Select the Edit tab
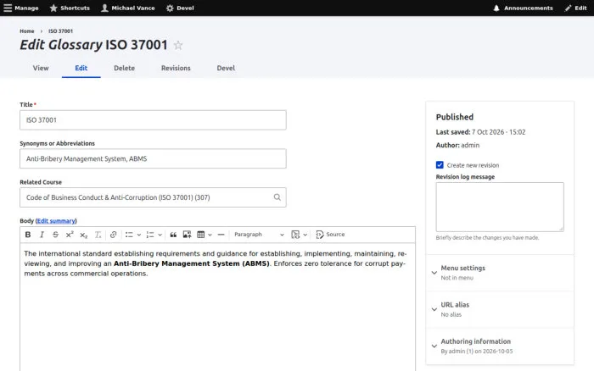 pyautogui.click(x=81, y=68)
